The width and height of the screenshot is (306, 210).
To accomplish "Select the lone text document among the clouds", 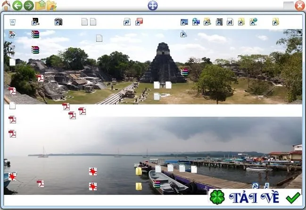I will pos(99,38).
